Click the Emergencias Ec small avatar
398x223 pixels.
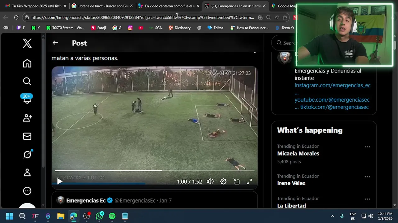(61, 200)
